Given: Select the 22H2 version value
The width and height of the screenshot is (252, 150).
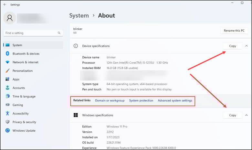Looking at the screenshot, I should point(110,132).
